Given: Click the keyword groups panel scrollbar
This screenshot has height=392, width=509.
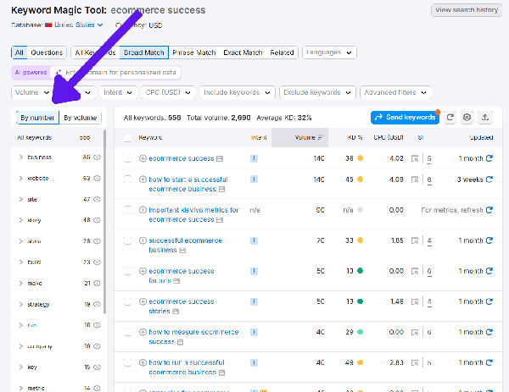Looking at the screenshot, I should (x=104, y=222).
